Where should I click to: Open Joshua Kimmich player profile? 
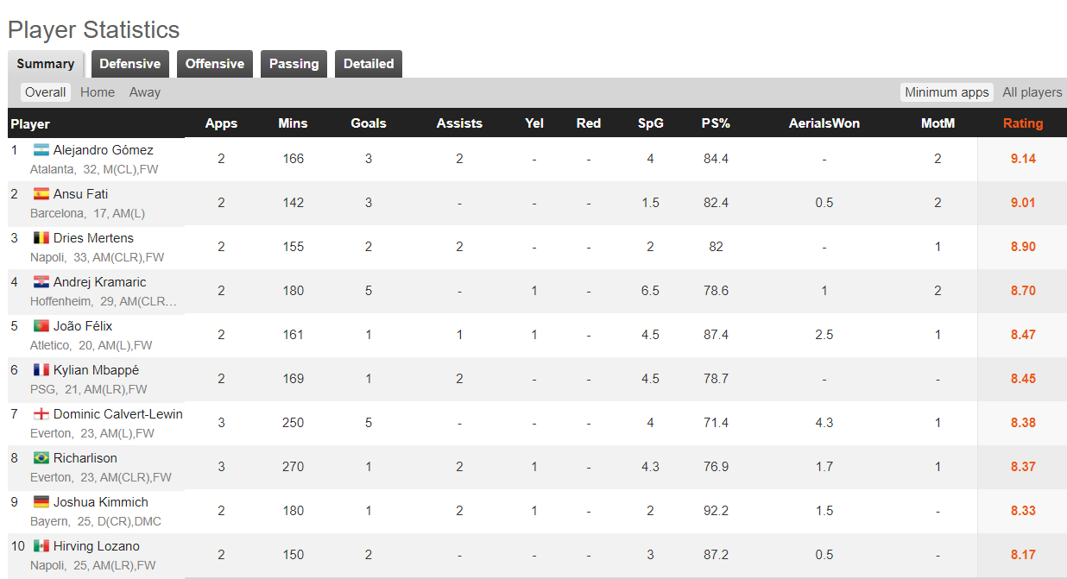pos(101,502)
